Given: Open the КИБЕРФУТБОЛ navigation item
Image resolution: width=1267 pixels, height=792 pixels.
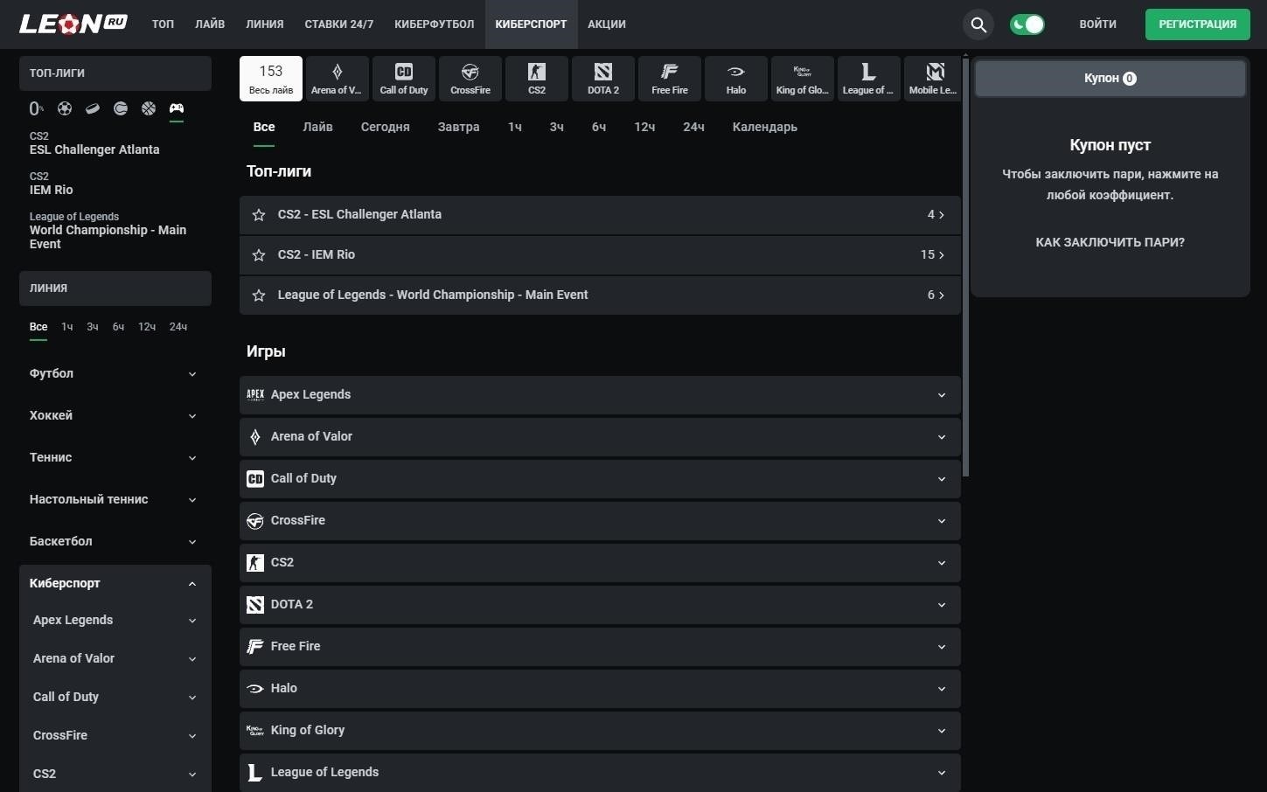Looking at the screenshot, I should (x=435, y=24).
